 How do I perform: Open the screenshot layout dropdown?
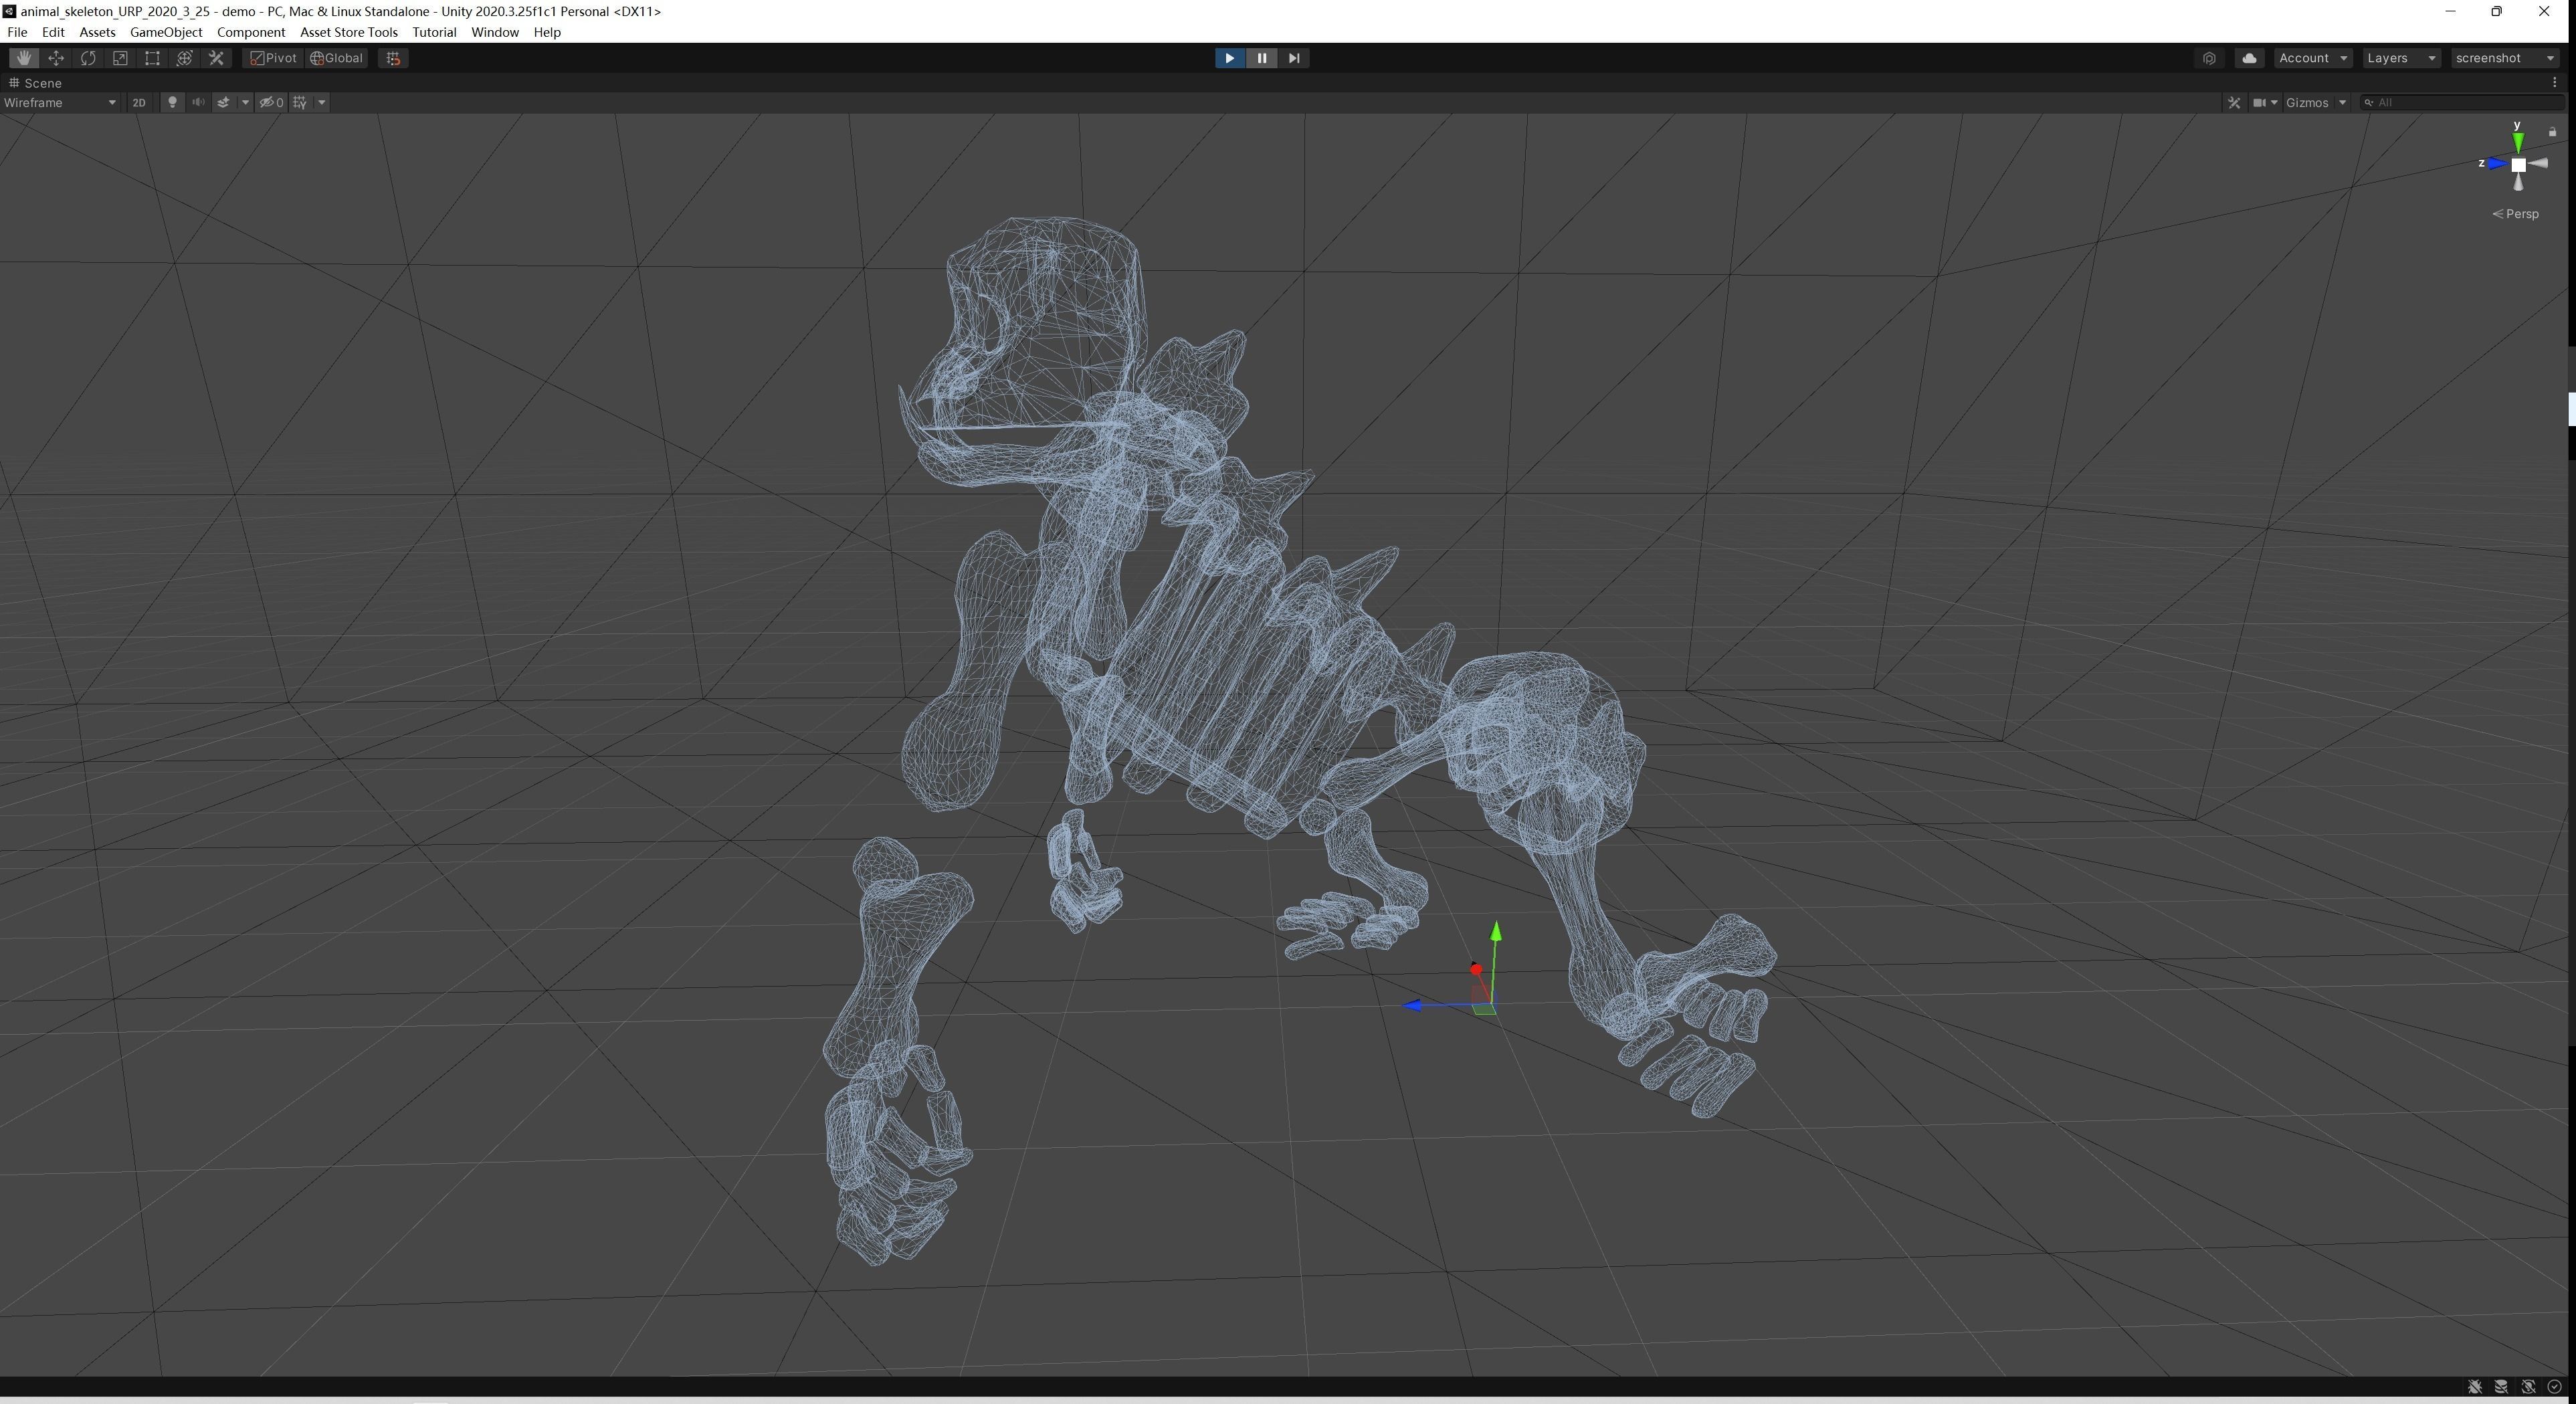pyautogui.click(x=2504, y=58)
